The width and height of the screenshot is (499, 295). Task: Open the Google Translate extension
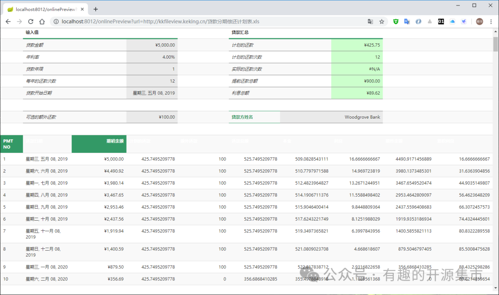[x=407, y=22]
